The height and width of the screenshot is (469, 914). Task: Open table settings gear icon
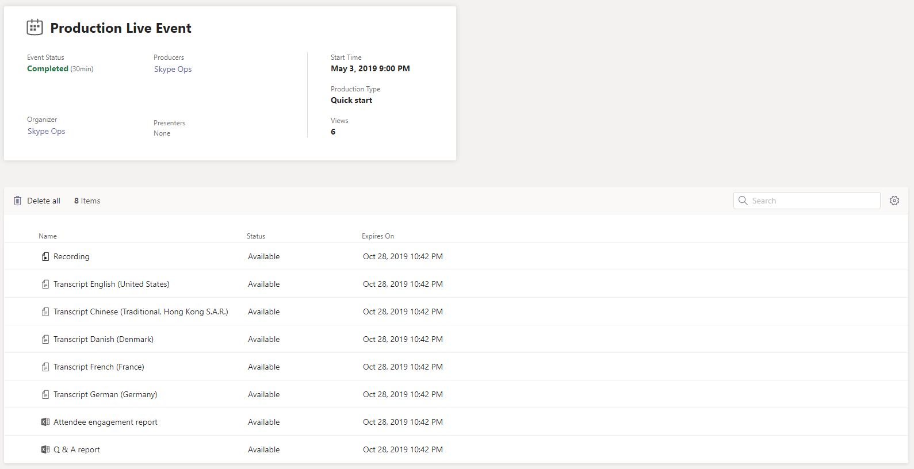(894, 201)
